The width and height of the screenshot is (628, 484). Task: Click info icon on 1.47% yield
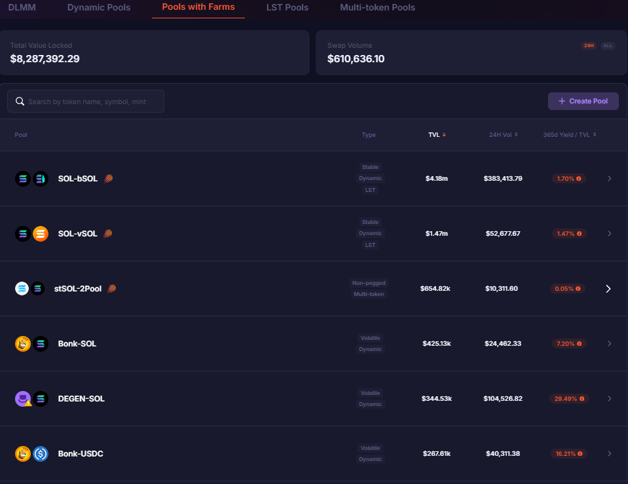(x=579, y=234)
